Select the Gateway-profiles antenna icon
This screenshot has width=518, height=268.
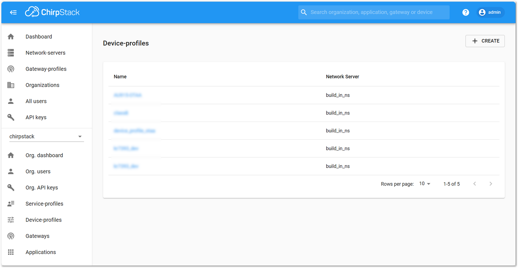pos(11,69)
